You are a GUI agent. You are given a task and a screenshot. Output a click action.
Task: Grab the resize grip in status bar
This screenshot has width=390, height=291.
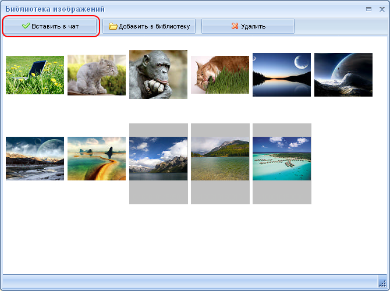(382, 282)
